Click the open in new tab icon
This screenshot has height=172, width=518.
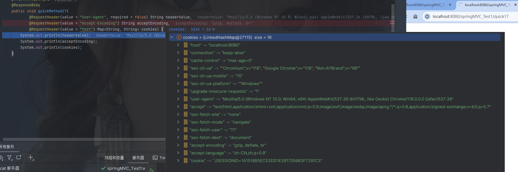coord(19,157)
